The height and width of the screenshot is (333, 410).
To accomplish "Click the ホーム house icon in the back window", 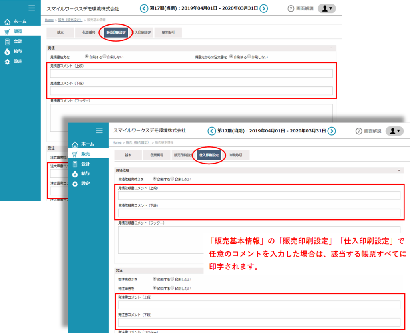I will (x=7, y=22).
